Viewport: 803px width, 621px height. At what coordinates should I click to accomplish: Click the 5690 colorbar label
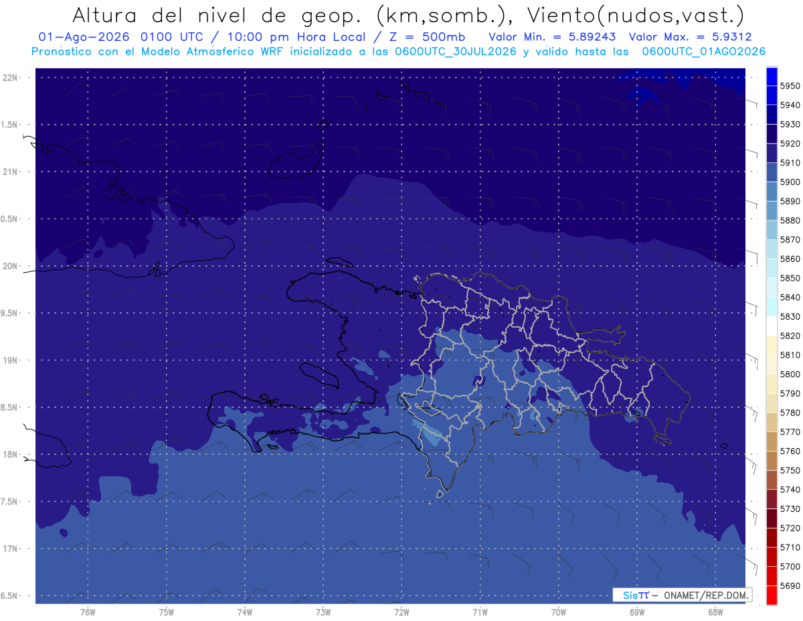pyautogui.click(x=790, y=585)
